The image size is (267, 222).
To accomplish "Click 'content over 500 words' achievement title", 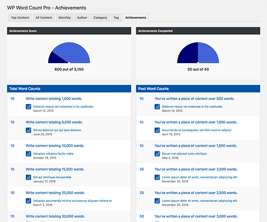I will click(x=194, y=99).
